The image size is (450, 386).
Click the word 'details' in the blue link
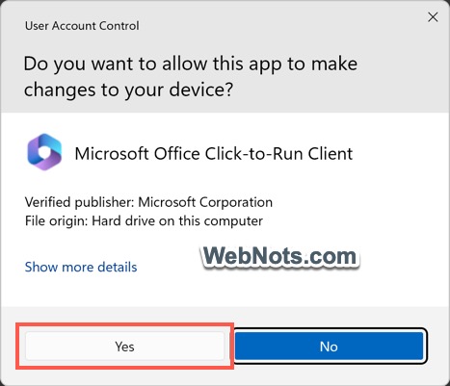pyautogui.click(x=118, y=267)
